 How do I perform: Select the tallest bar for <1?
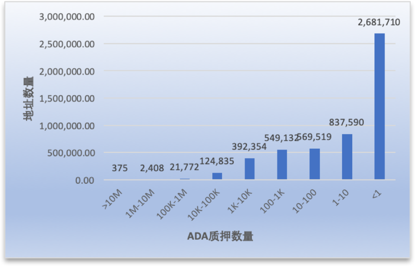pos(379,106)
